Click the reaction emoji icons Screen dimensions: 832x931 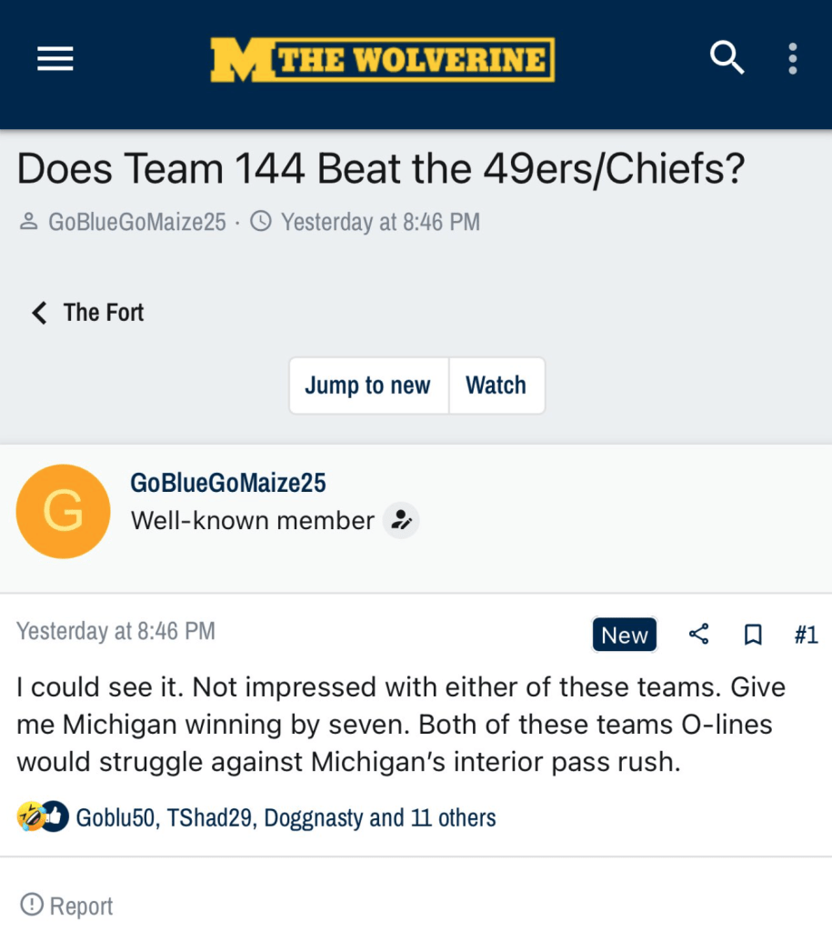pyautogui.click(x=43, y=816)
